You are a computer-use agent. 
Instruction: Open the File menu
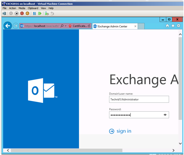(5, 8)
